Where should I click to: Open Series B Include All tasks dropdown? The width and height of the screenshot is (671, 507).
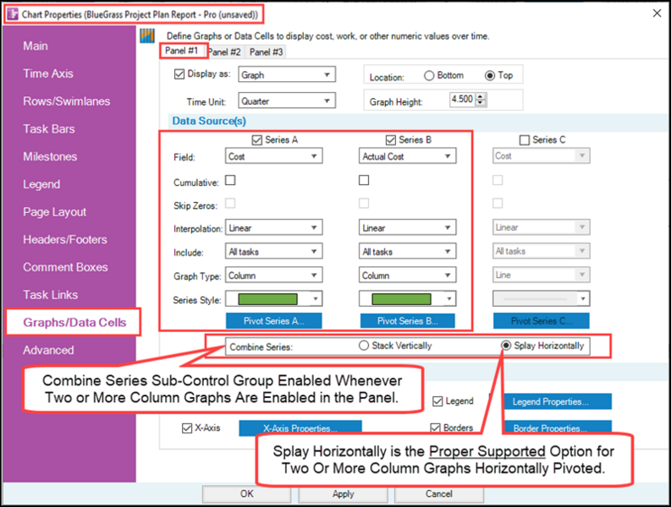407,251
